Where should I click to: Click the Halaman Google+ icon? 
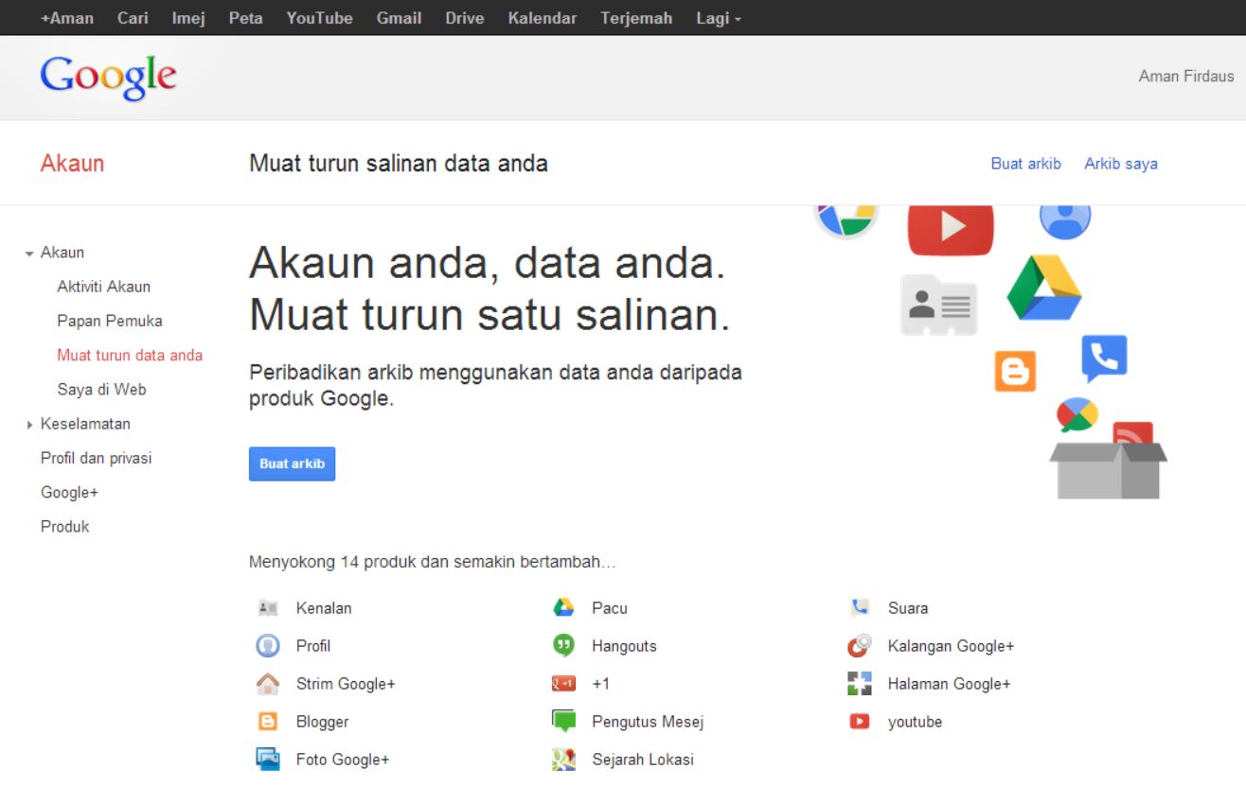[x=860, y=684]
